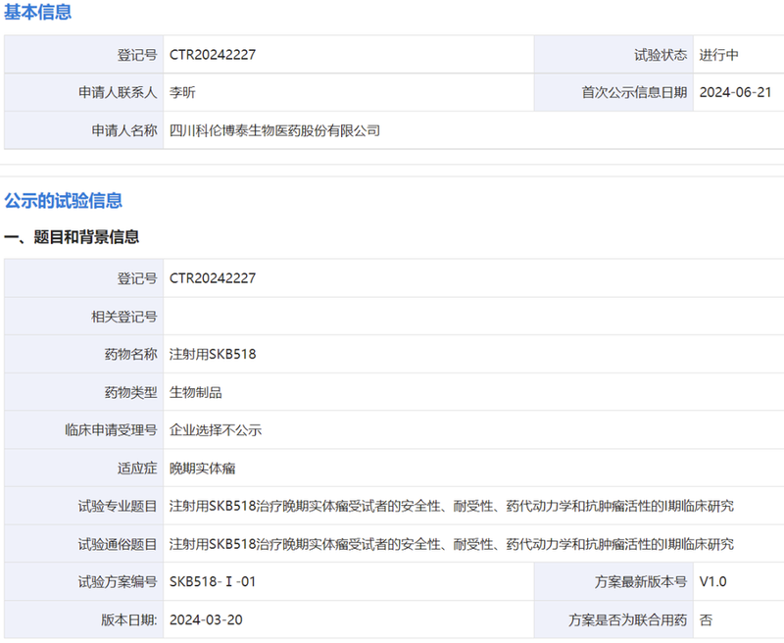Click the 基本信息 section heading
784x643 pixels.
(x=37, y=13)
